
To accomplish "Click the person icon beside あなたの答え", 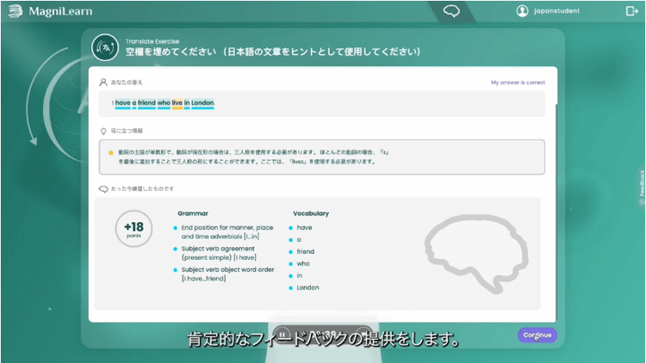I will pos(103,83).
